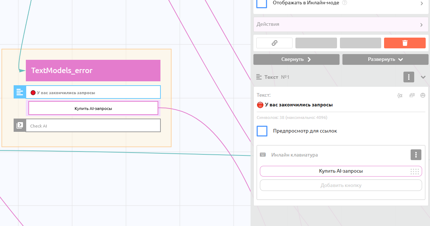Screen dimensions: 430x226
Task: Open the three-dot menu for Текст №1
Action: [409, 77]
